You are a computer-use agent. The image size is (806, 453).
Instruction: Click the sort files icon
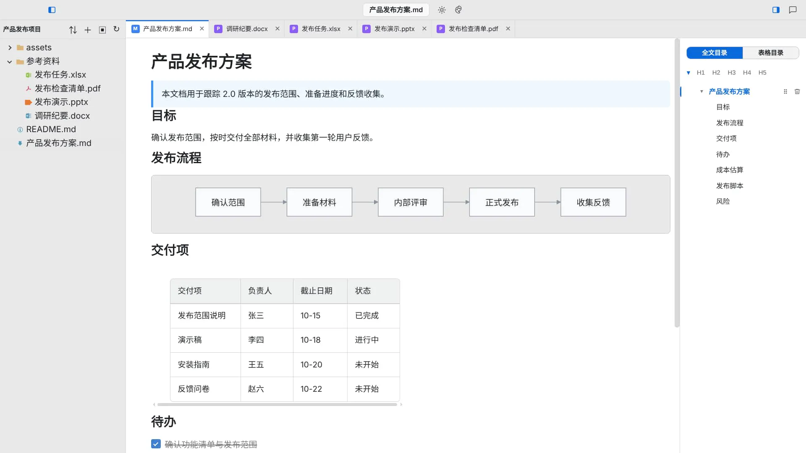[73, 29]
